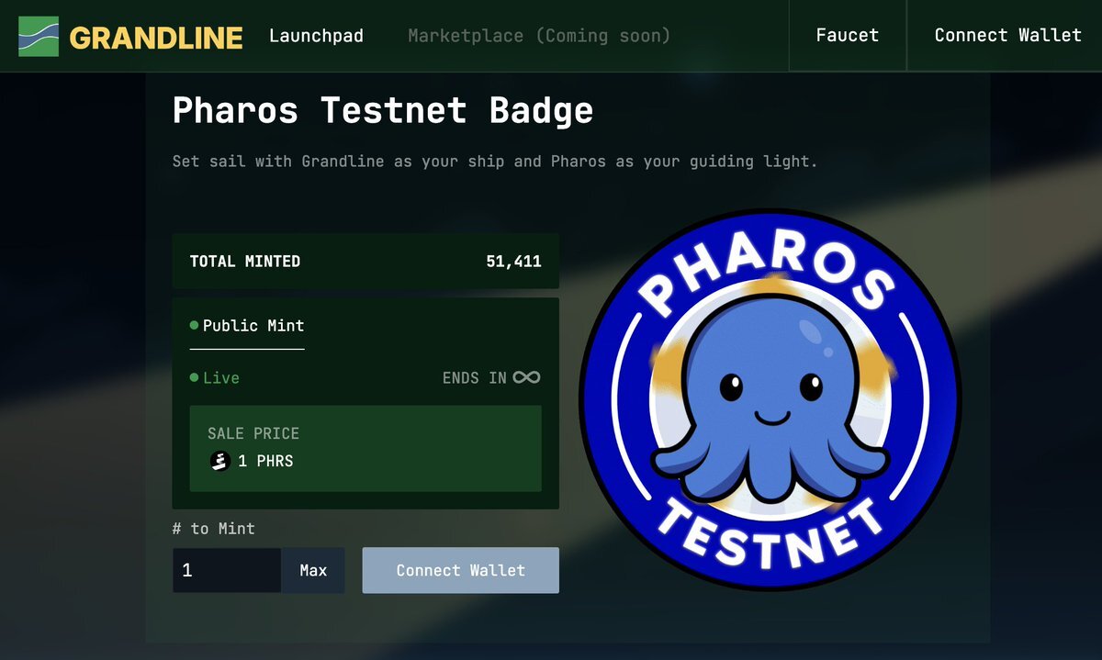Viewport: 1102px width, 660px height.
Task: Click the 51,411 total minted value
Action: 513,262
